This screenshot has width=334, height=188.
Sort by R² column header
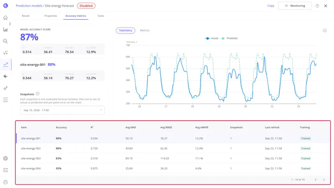(92, 127)
